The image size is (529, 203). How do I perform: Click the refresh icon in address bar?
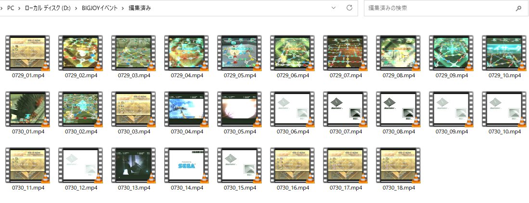click(x=349, y=8)
